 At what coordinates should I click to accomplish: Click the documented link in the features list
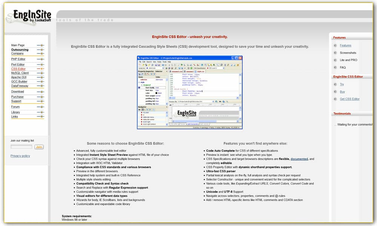pyautogui.click(x=300, y=159)
